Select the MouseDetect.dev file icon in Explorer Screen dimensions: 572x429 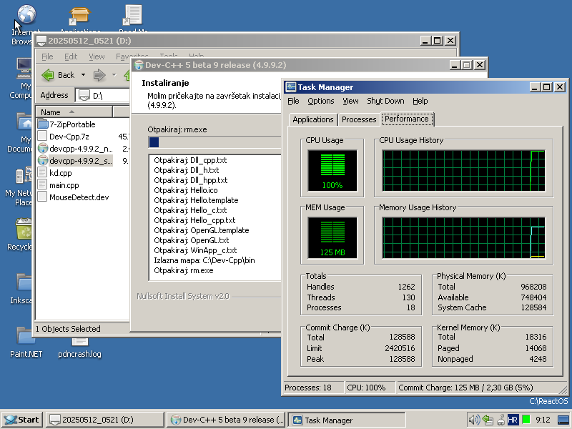[43, 197]
